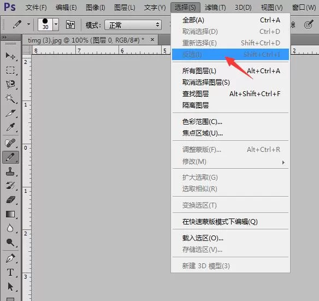Select the Spot Healing Brush tool
This screenshot has width=319, height=301.
tap(10, 143)
